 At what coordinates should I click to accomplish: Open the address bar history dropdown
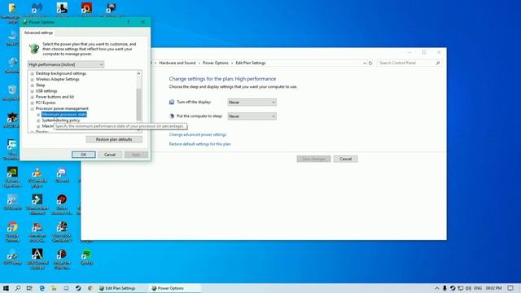tap(365, 63)
